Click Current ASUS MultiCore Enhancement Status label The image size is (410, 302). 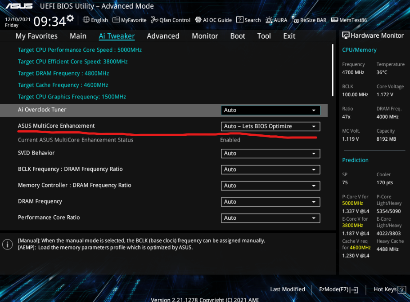pyautogui.click(x=76, y=140)
